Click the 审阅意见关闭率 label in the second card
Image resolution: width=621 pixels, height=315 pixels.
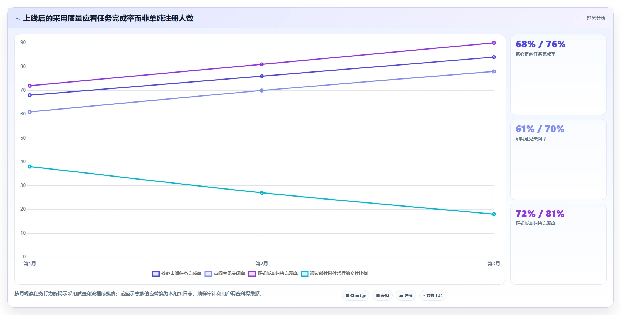(x=531, y=139)
